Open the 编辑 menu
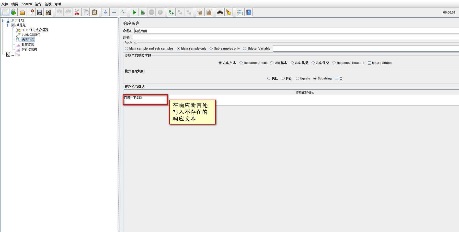Viewport: 459px width, 232px height. pyautogui.click(x=15, y=4)
